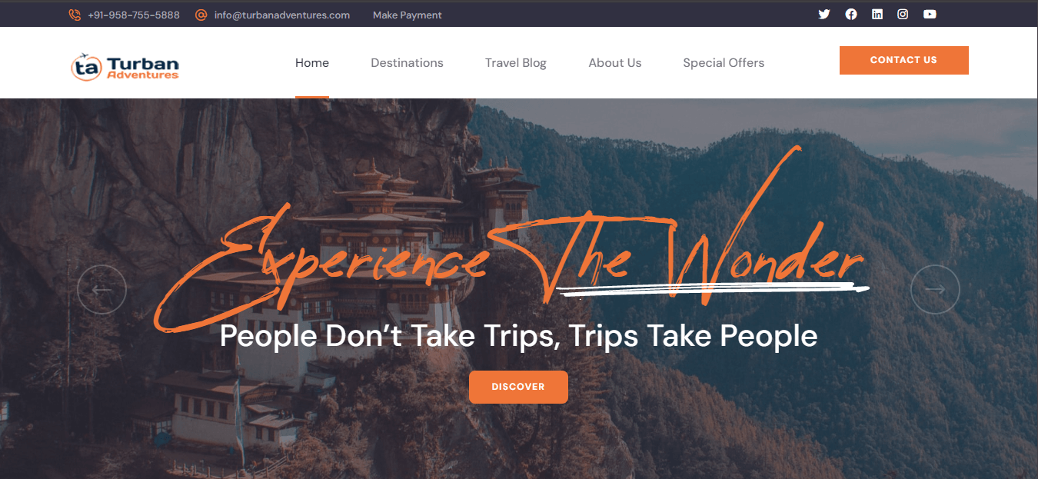Open the About Us menu item
The image size is (1038, 479).
tap(615, 63)
